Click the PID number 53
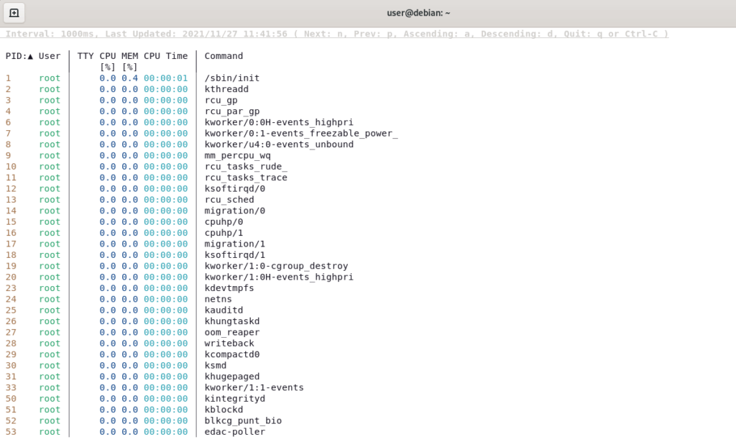736x447 pixels. 11,431
